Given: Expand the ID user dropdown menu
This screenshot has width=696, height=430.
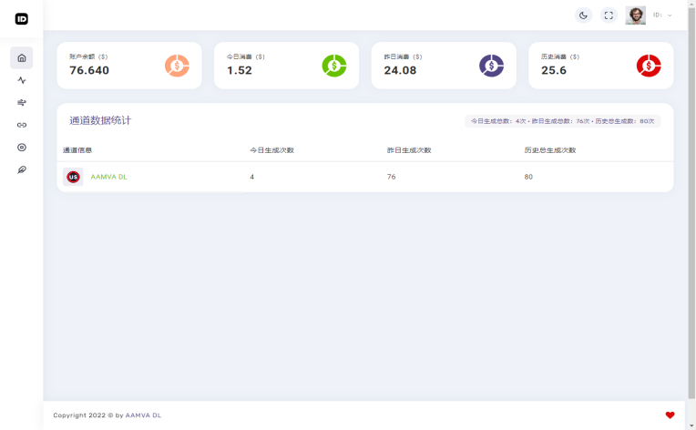Looking at the screenshot, I should (662, 15).
